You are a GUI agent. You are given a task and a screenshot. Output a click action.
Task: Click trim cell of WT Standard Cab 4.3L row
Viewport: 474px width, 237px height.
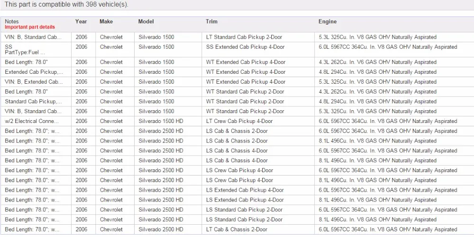click(x=245, y=92)
